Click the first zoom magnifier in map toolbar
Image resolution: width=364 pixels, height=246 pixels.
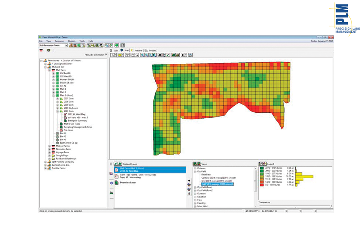(x=142, y=55)
